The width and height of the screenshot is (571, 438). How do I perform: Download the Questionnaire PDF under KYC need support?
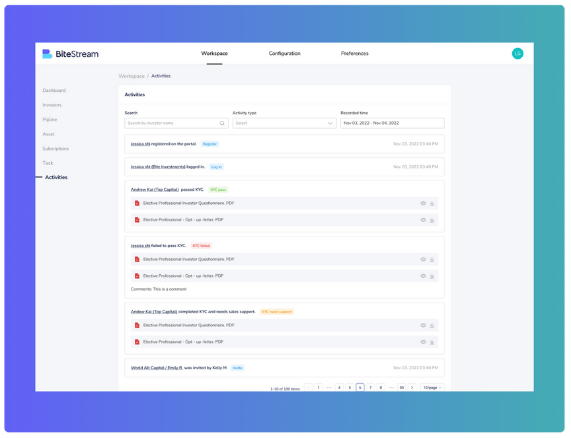[x=432, y=326]
